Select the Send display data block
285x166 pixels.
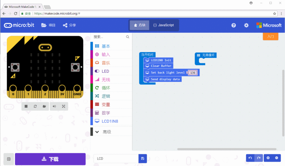pos(163,79)
